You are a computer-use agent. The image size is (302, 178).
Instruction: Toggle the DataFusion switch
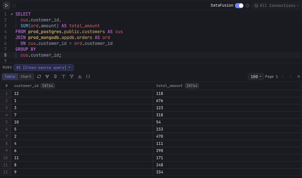239,6
